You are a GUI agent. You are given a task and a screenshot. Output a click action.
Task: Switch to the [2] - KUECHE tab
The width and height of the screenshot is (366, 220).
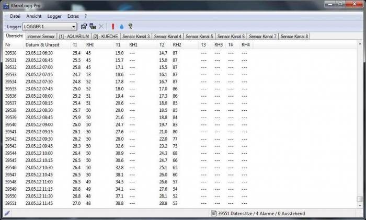[106, 37]
